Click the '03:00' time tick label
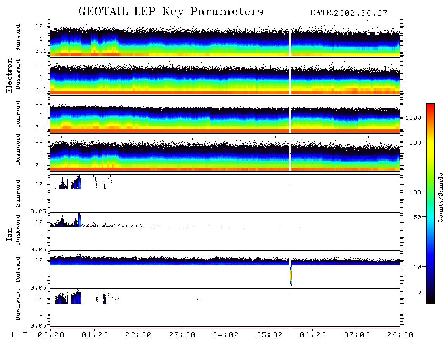 (x=182, y=335)
